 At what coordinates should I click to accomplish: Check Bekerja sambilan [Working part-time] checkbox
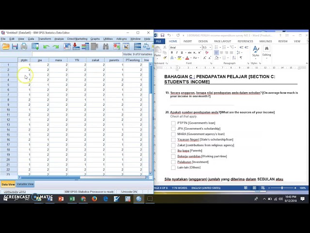pos(173,156)
